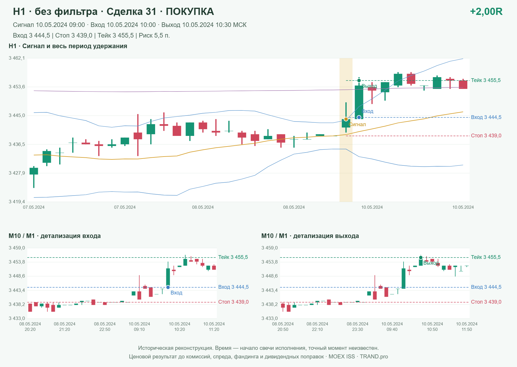Screen dimensions: 517x367
Task: Click the 'Тейк 3 455,5' label beside the H1 chart
Action: click(486, 80)
